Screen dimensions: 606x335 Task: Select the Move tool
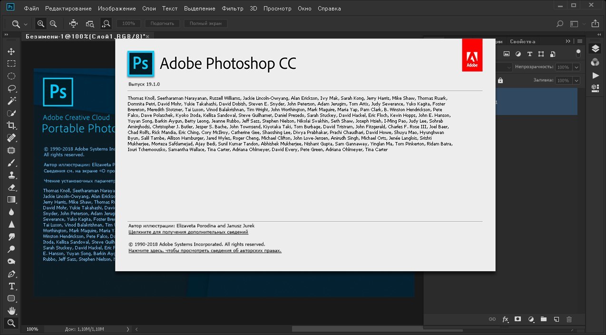coord(11,51)
